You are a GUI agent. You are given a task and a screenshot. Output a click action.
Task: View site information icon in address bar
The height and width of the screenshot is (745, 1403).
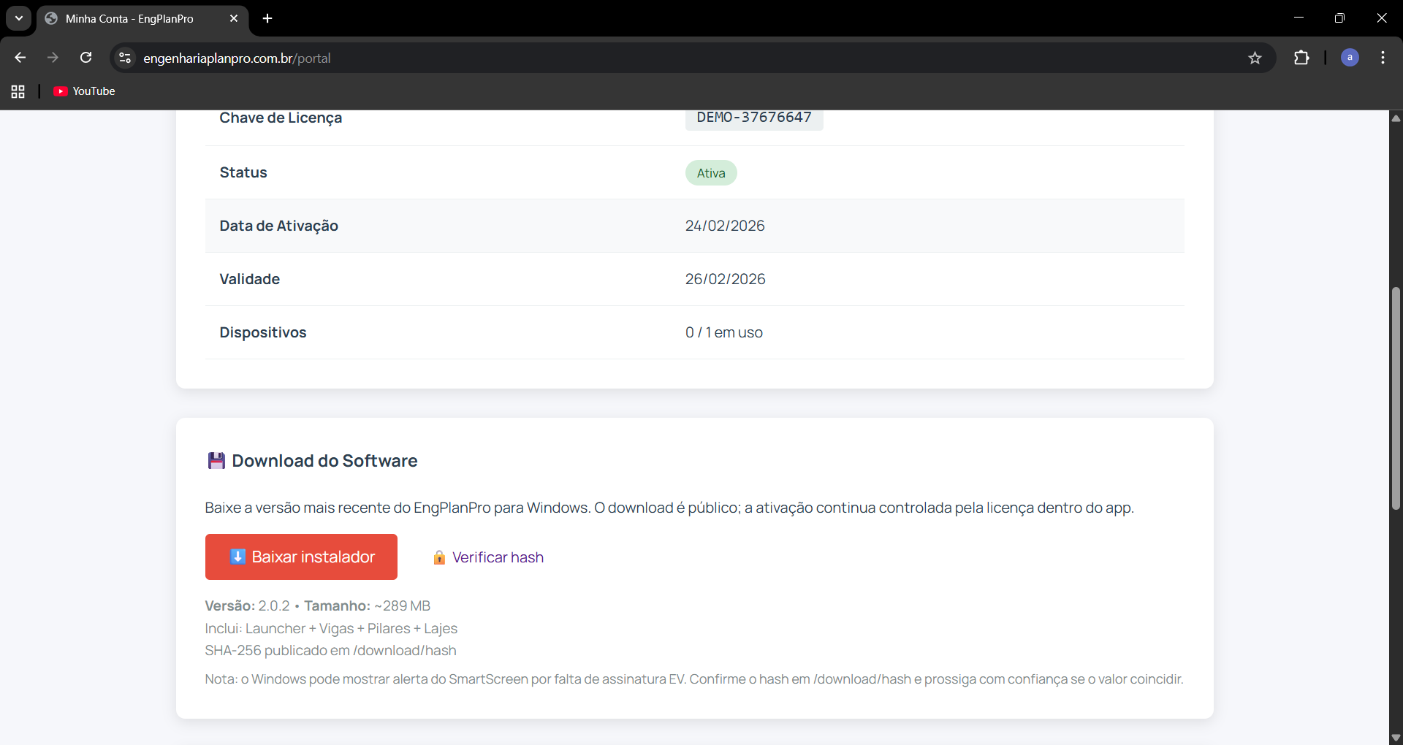125,58
